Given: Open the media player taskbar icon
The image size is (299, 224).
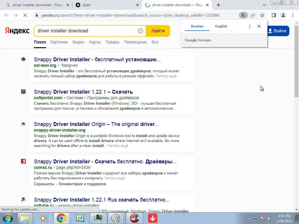Looking at the screenshot, I should tap(43, 218).
